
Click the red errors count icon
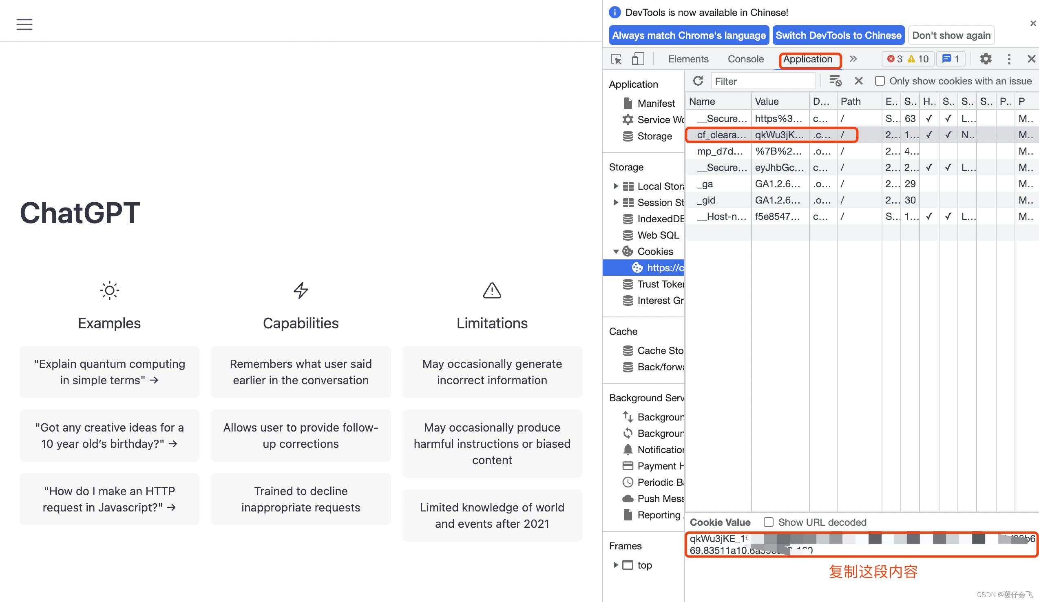tap(891, 59)
